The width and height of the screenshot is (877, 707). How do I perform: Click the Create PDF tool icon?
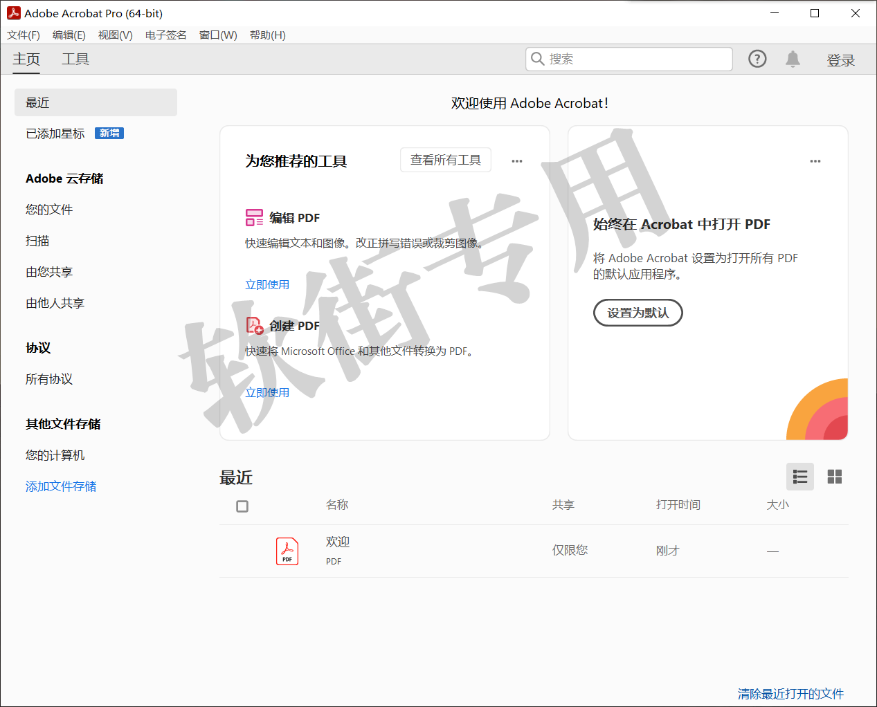[x=254, y=325]
